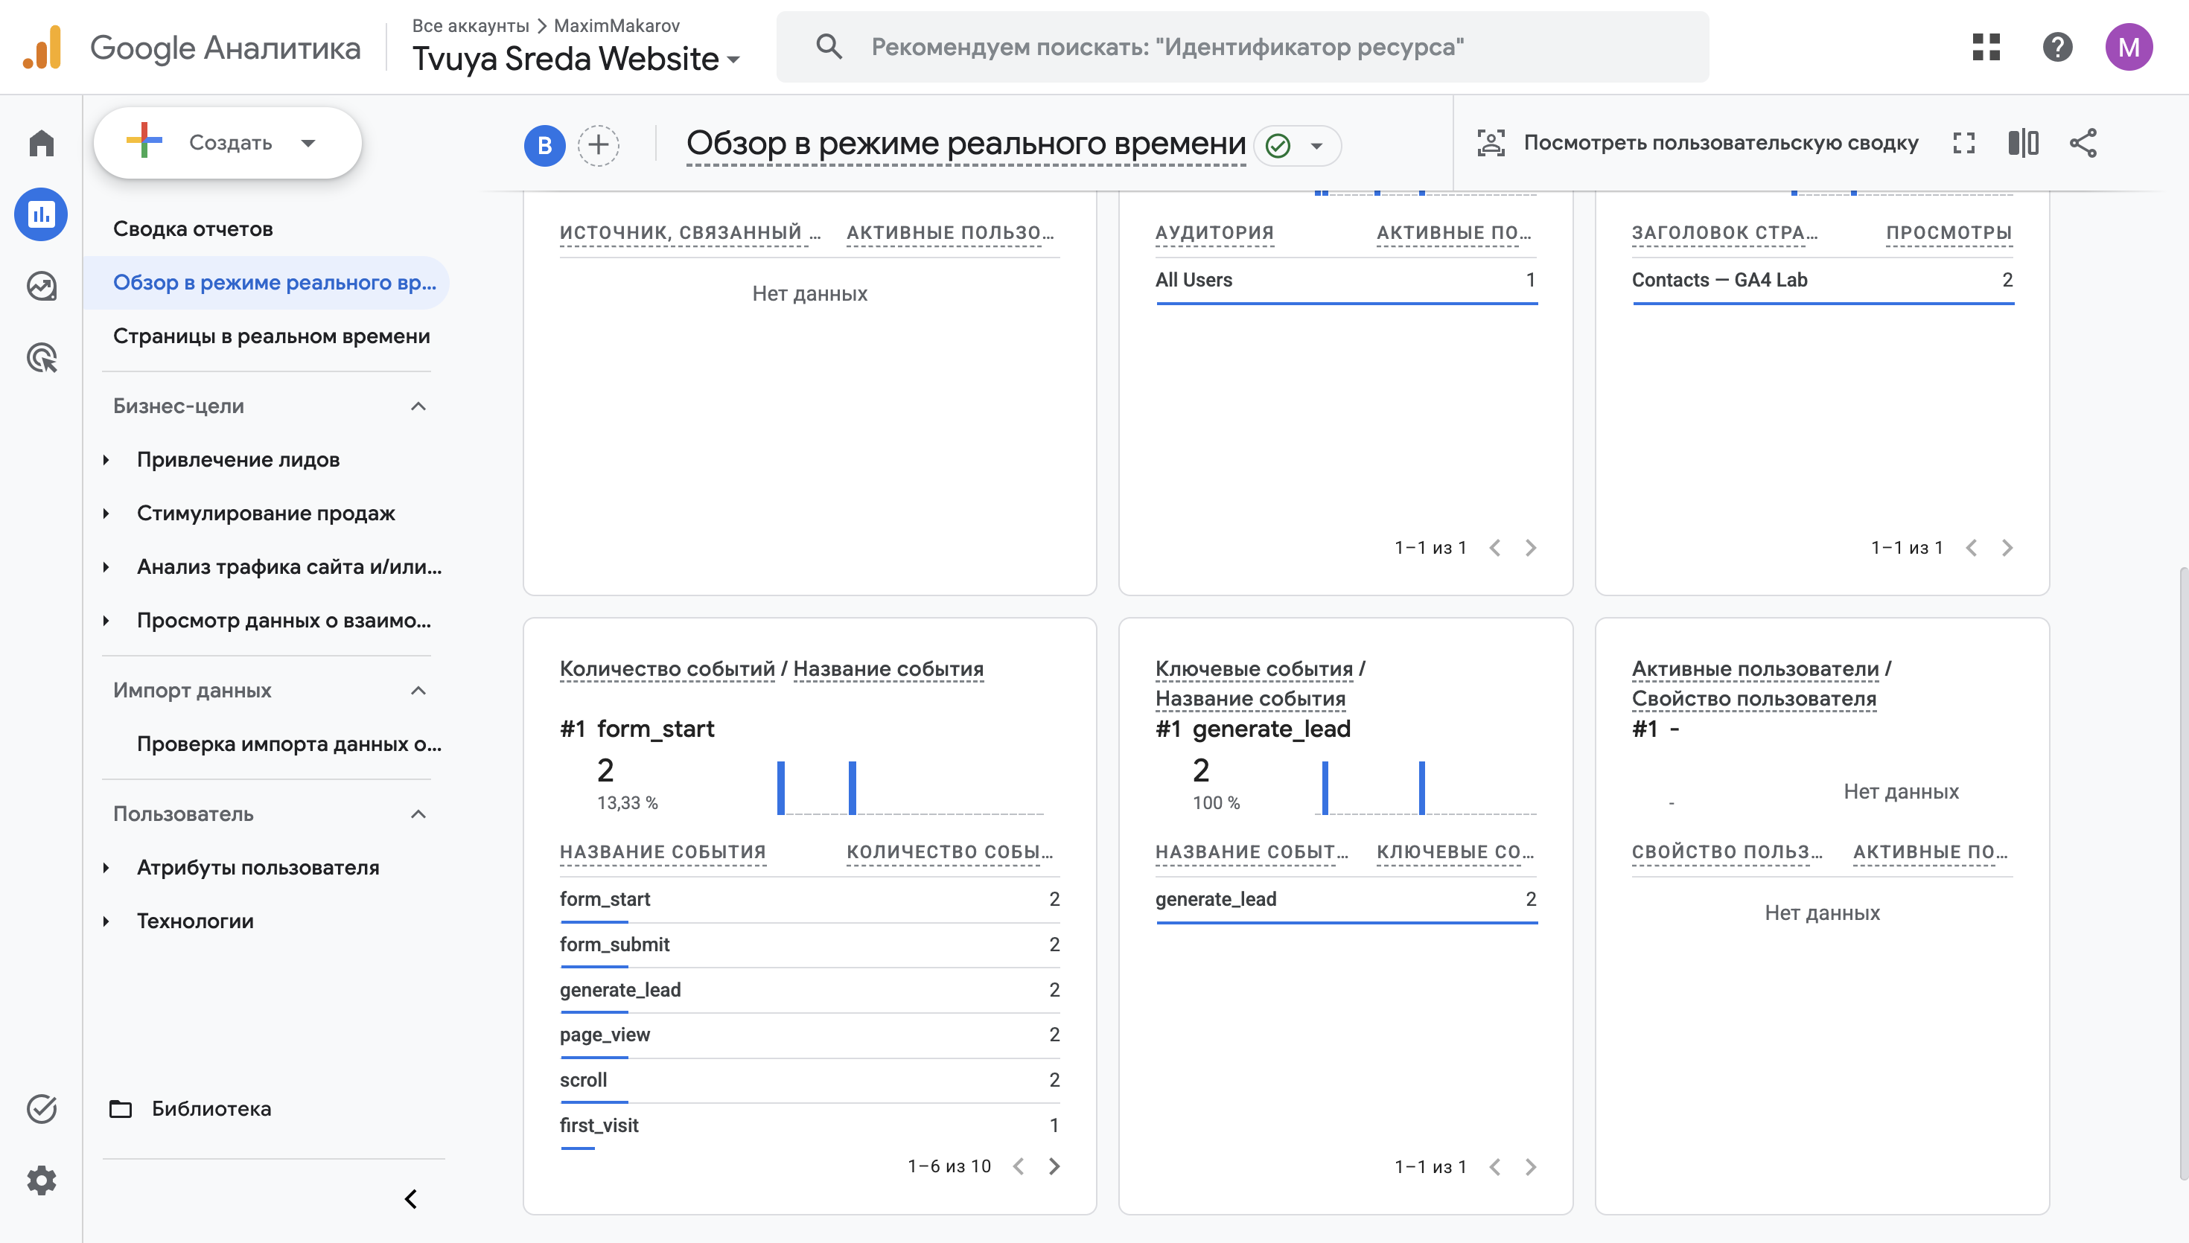Screen dimensions: 2189x1243
Task: Open Сводка отчетов menu item
Action: coord(193,229)
